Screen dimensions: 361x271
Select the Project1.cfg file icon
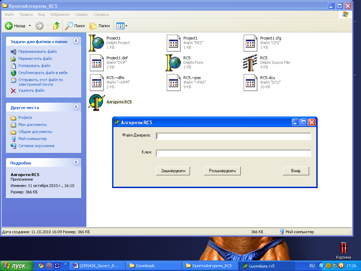250,43
